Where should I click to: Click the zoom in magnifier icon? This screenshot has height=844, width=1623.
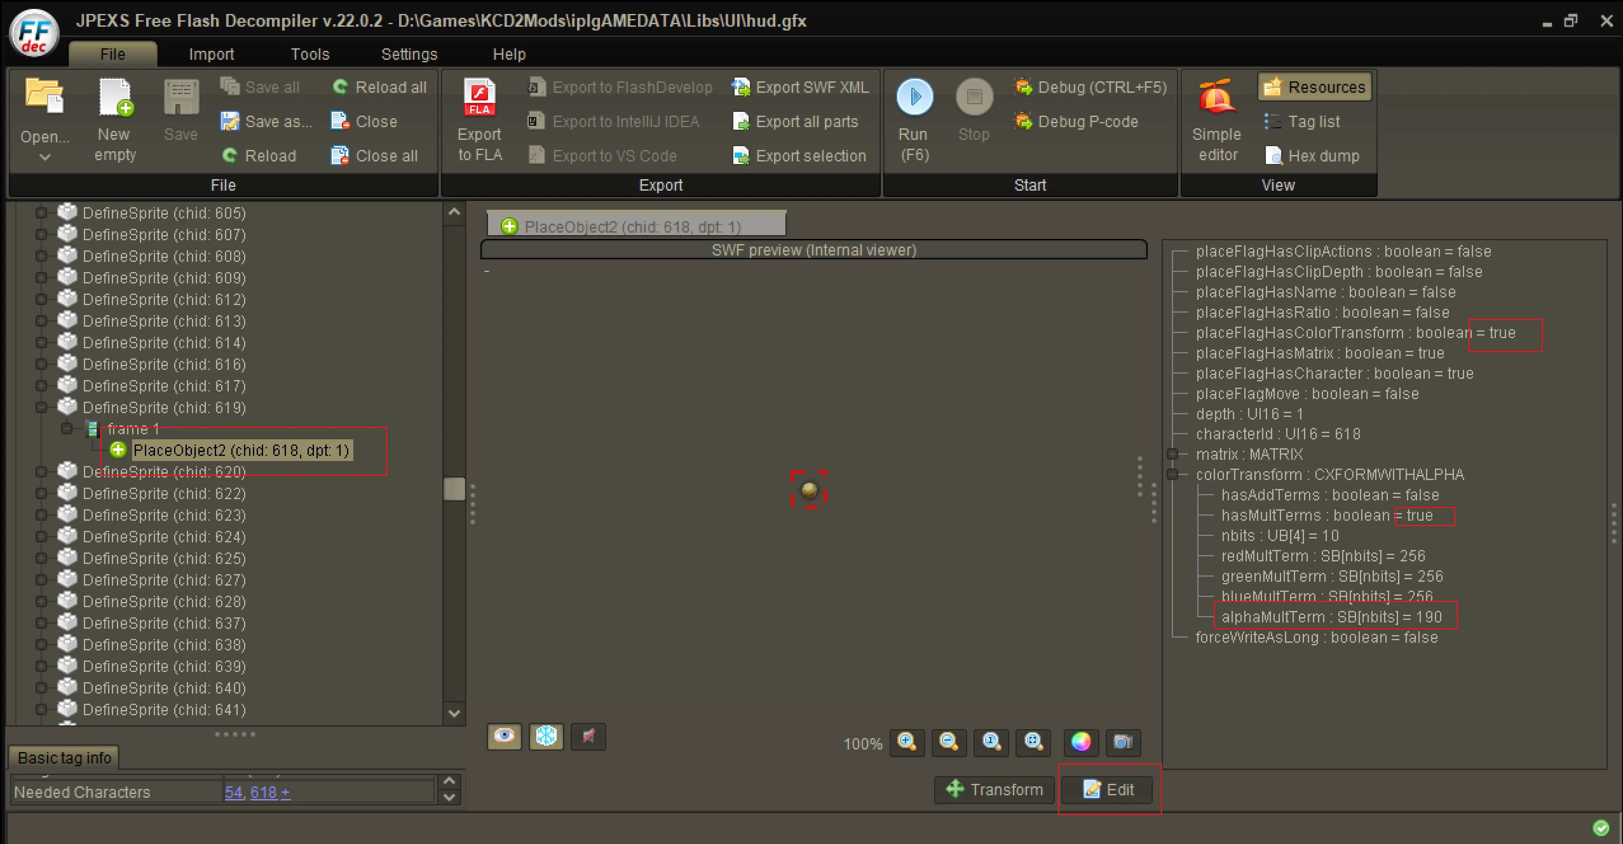[x=907, y=742]
